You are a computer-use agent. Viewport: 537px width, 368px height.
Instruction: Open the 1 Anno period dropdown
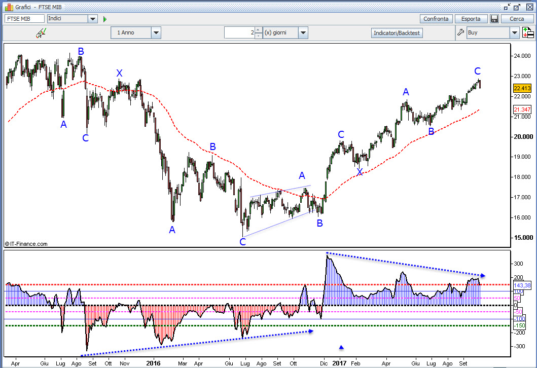pos(156,33)
